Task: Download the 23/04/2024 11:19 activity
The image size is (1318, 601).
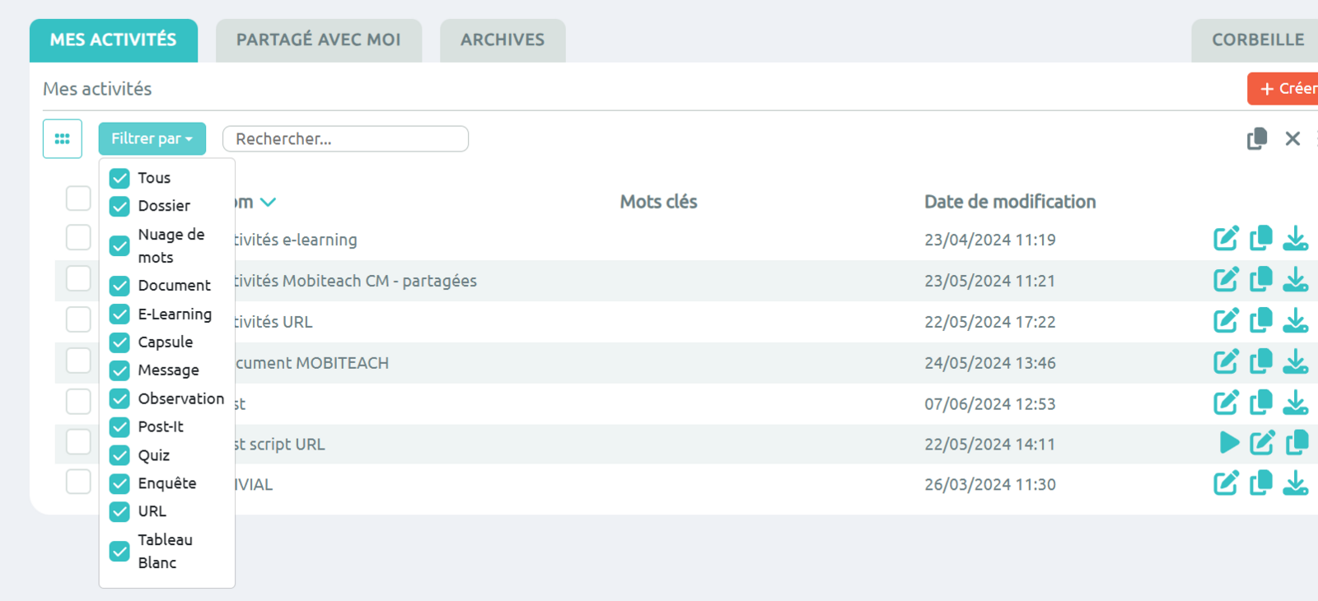Action: tap(1296, 239)
